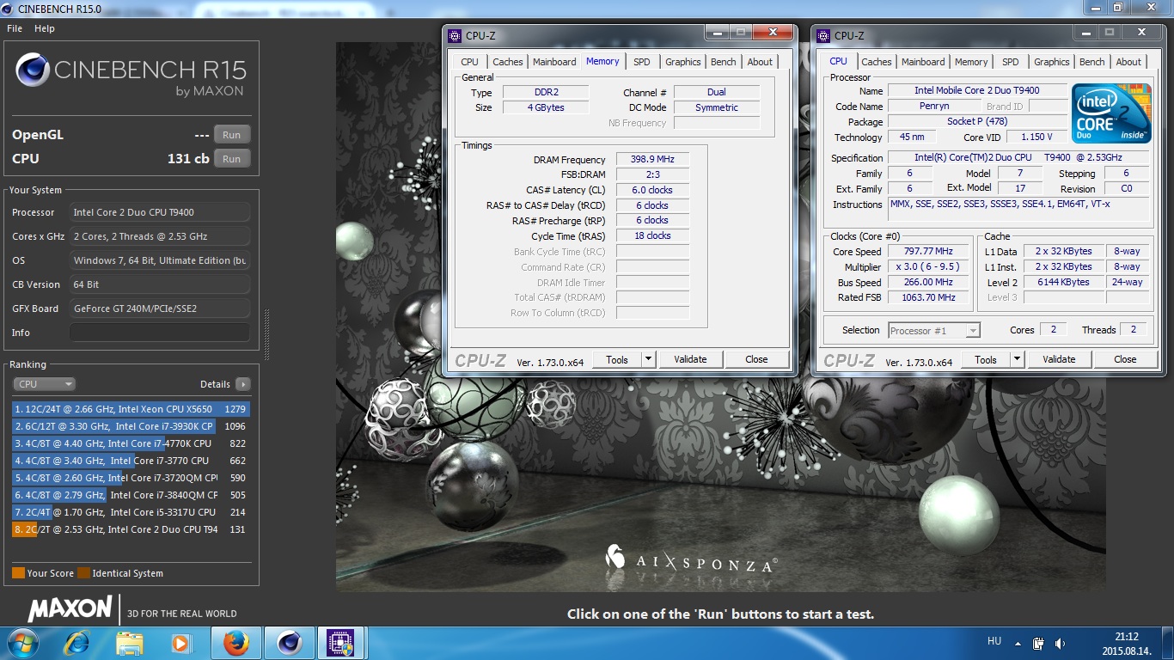Viewport: 1174px width, 660px height.
Task: Open volume speaker icon in tray
Action: tap(1060, 643)
